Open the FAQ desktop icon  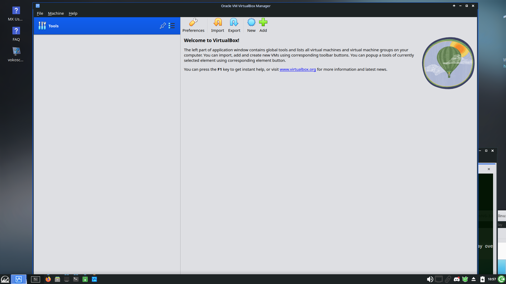(16, 34)
